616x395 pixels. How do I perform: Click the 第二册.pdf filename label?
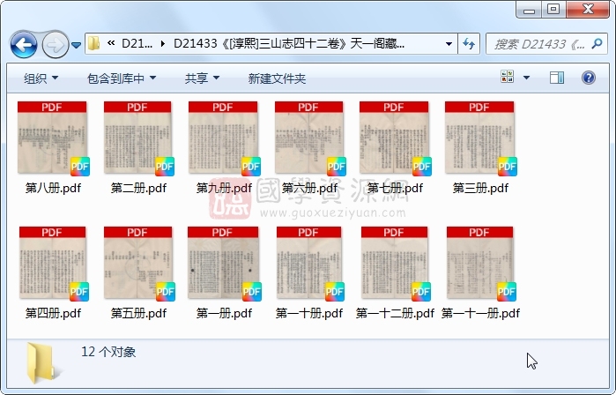138,189
